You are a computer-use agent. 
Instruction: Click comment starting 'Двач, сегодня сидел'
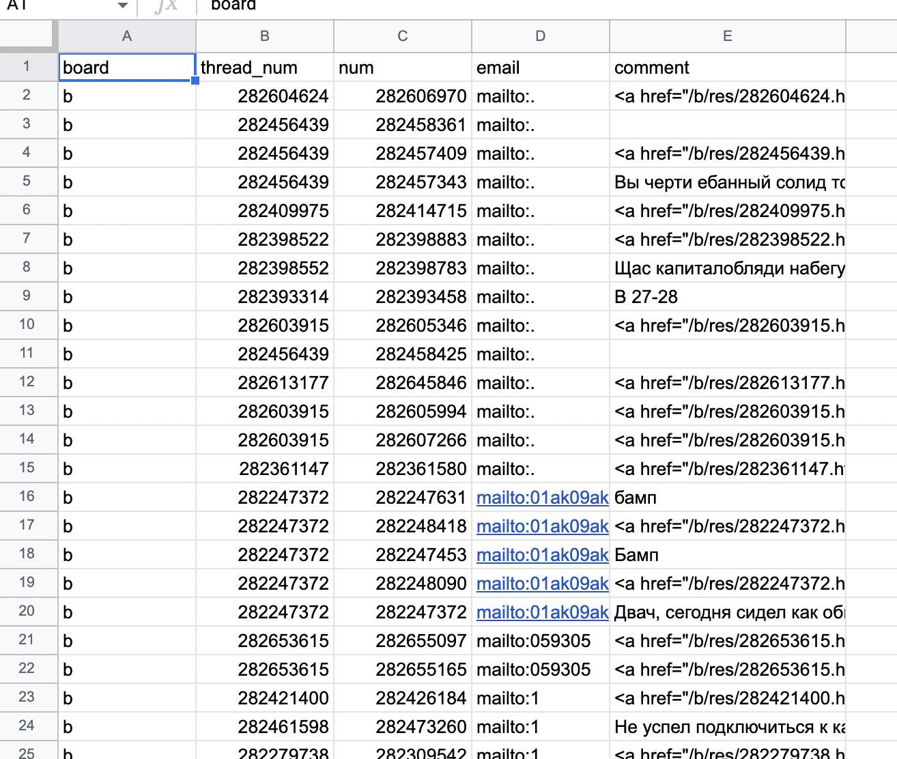coord(728,612)
